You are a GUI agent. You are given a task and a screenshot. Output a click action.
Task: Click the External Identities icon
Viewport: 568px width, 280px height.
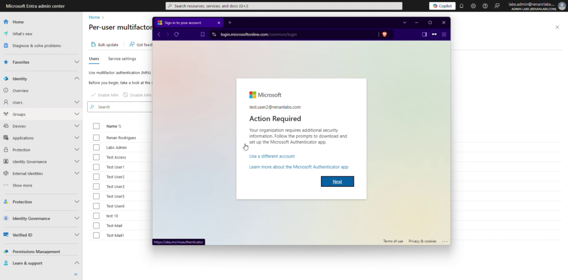coord(6,174)
